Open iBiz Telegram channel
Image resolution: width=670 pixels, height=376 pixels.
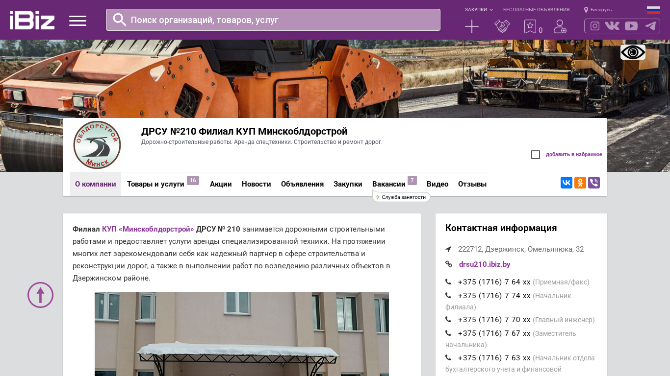(650, 26)
